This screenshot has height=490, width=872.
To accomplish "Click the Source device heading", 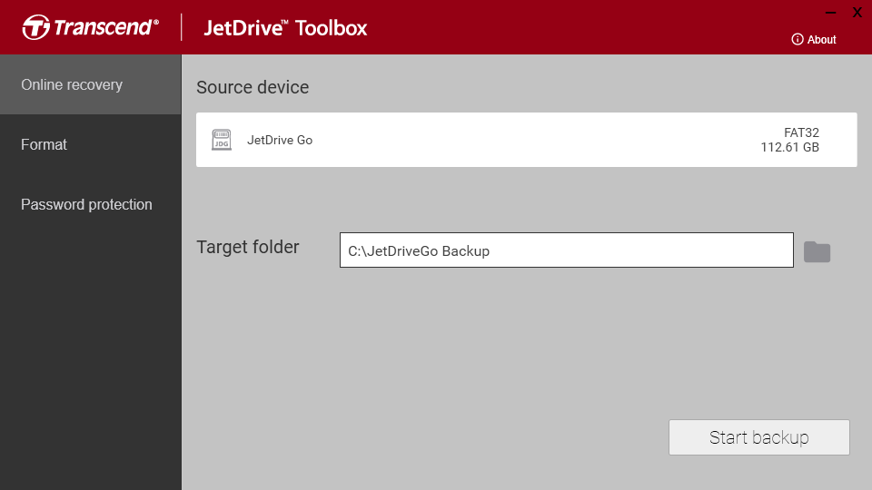I will (253, 87).
